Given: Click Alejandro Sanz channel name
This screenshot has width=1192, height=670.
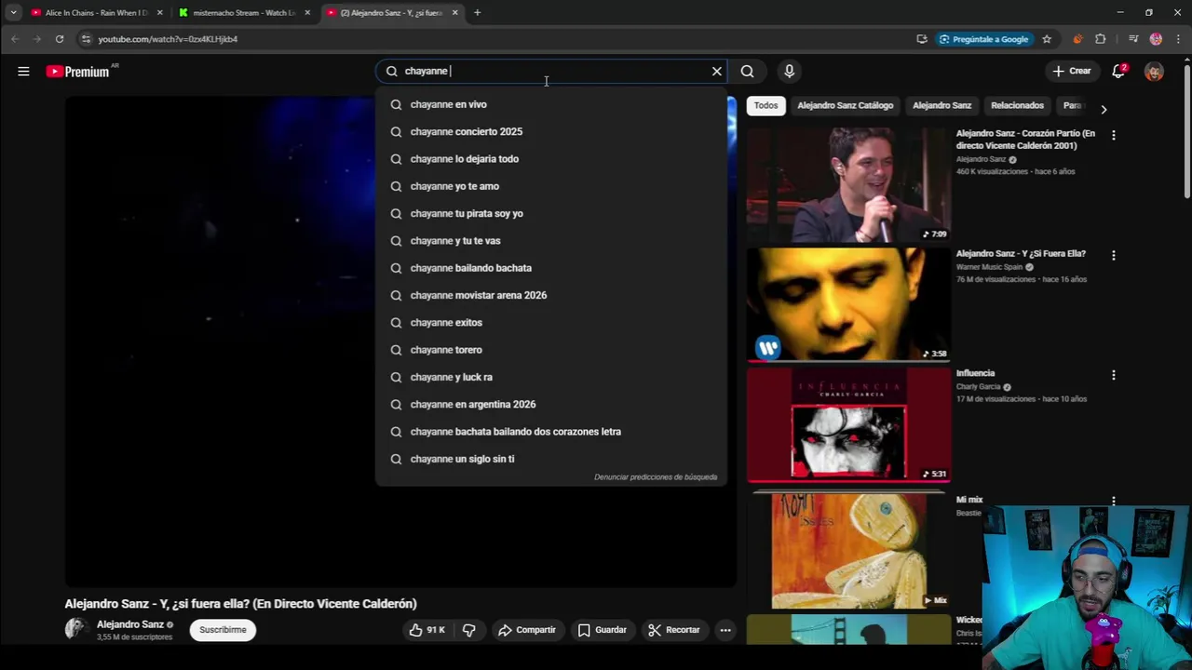Looking at the screenshot, I should coord(130,624).
